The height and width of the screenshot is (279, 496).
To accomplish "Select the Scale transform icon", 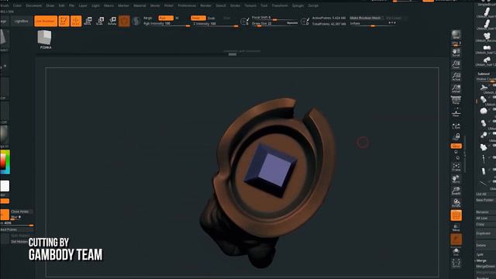I will (x=100, y=21).
